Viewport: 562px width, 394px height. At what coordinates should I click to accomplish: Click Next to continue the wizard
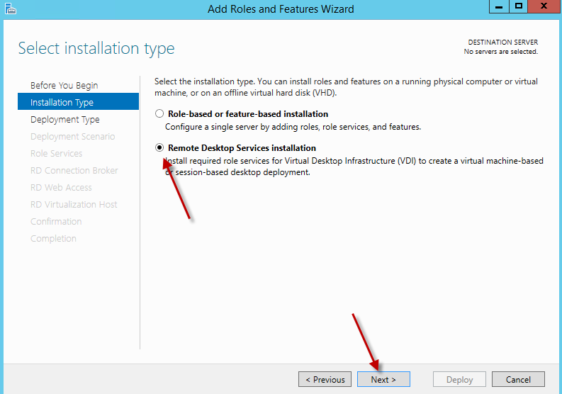(x=383, y=379)
